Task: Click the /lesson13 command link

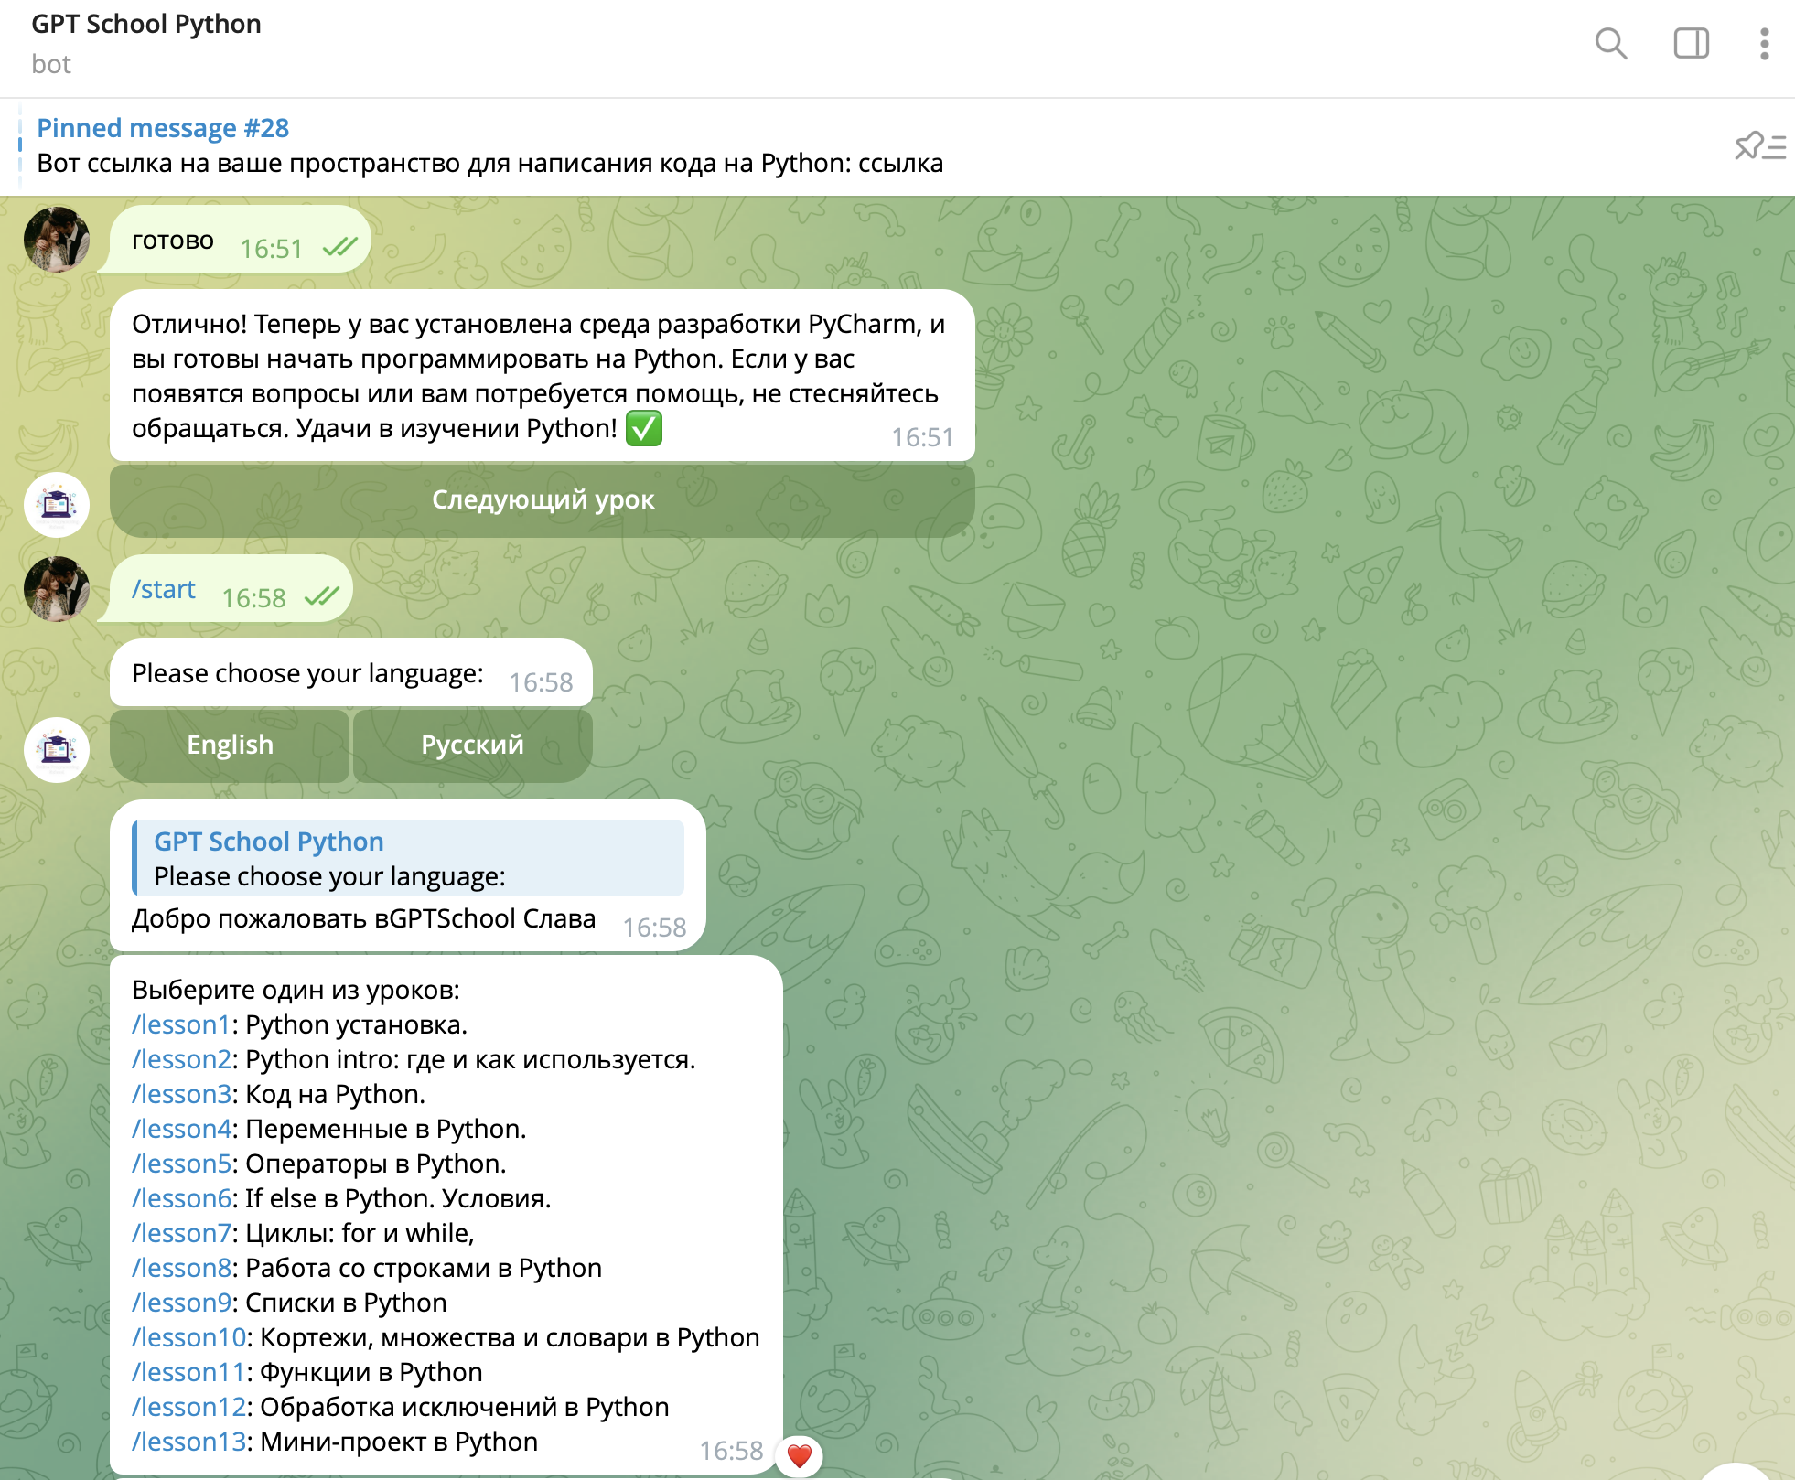Action: coord(188,1442)
